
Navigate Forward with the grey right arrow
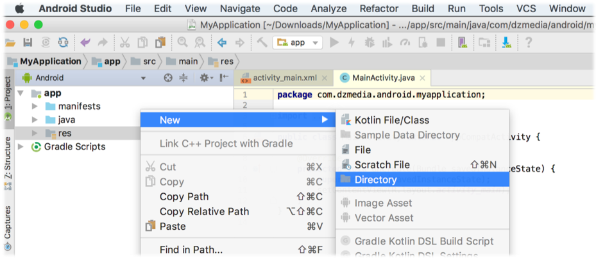pyautogui.click(x=239, y=42)
